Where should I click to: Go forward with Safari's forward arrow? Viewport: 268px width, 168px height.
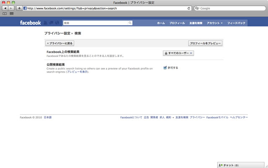click(11, 8)
